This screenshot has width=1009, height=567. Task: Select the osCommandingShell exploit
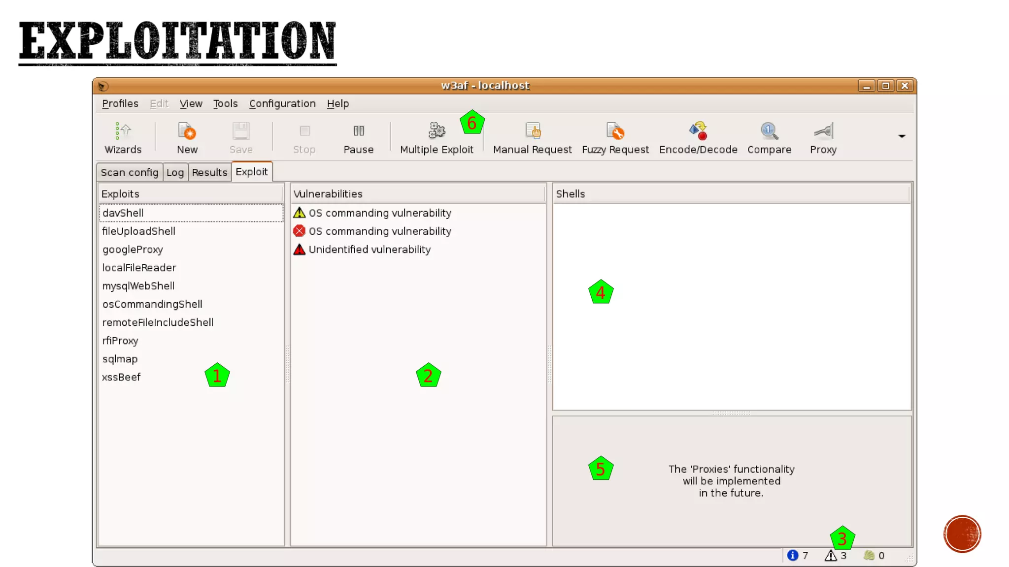[152, 304]
